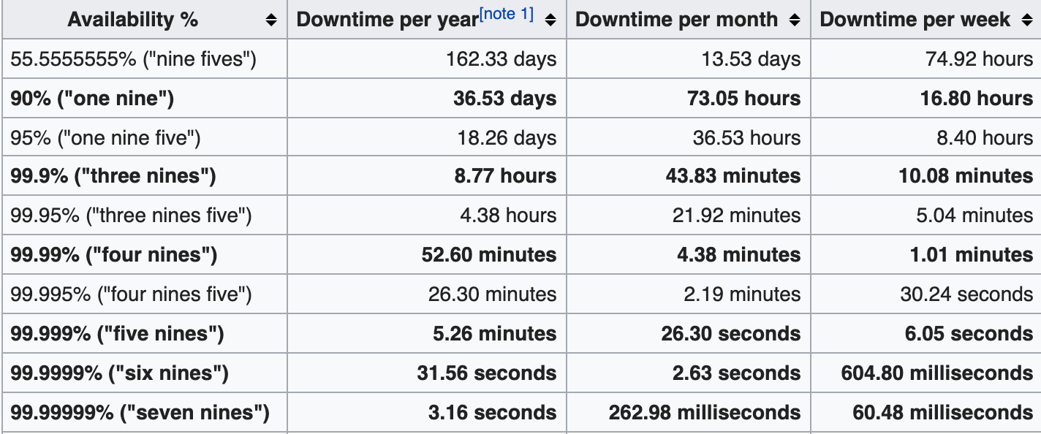Select the 30.24 seconds cell
The image size is (1041, 434).
[926, 294]
